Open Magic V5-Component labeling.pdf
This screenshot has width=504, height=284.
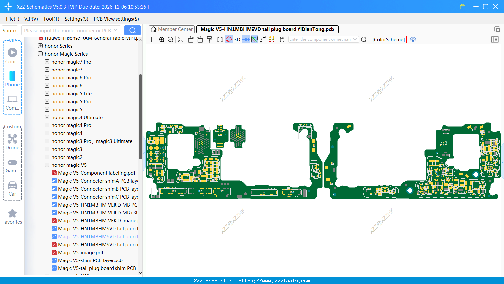(97, 173)
